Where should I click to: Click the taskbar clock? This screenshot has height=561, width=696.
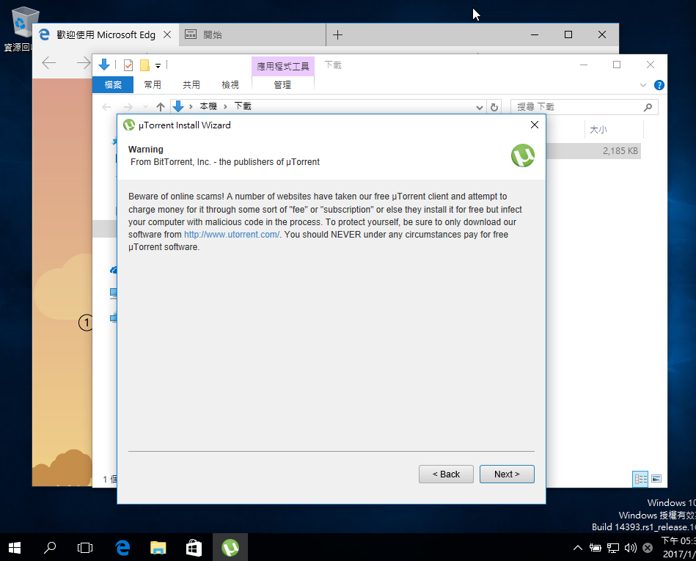point(678,547)
